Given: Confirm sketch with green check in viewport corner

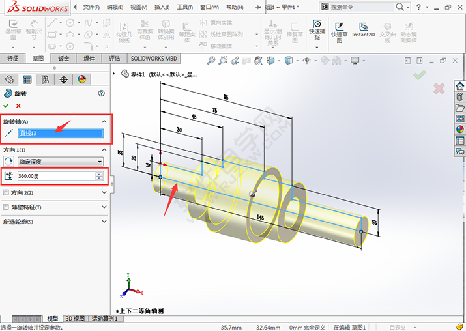Looking at the screenshot, I should point(418,76).
